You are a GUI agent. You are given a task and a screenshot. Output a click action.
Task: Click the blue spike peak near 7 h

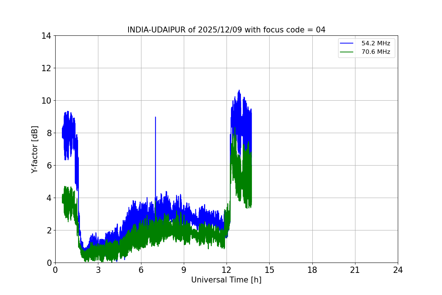pyautogui.click(x=155, y=117)
